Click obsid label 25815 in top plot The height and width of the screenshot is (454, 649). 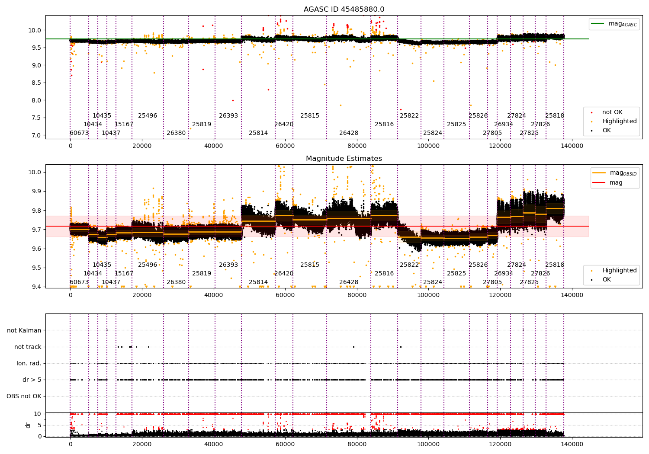tap(310, 116)
